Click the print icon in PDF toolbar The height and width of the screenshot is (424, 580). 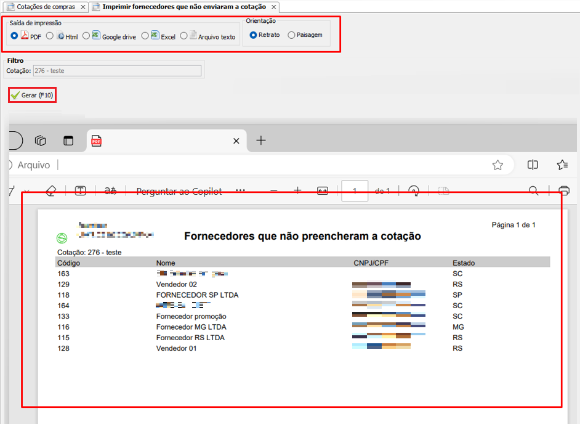pyautogui.click(x=563, y=190)
